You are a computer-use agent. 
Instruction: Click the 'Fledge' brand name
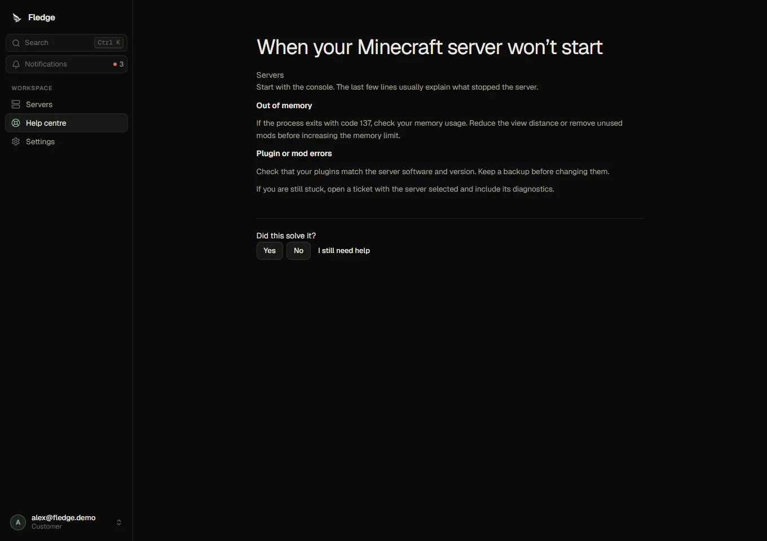(42, 17)
